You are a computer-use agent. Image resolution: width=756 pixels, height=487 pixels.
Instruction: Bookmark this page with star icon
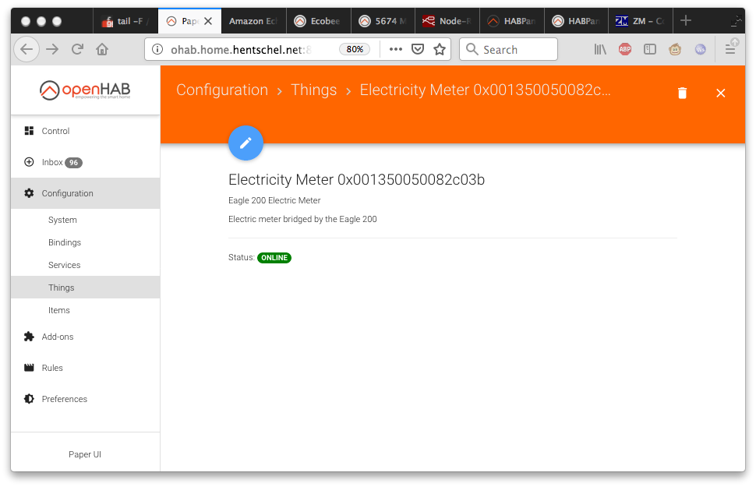click(440, 49)
